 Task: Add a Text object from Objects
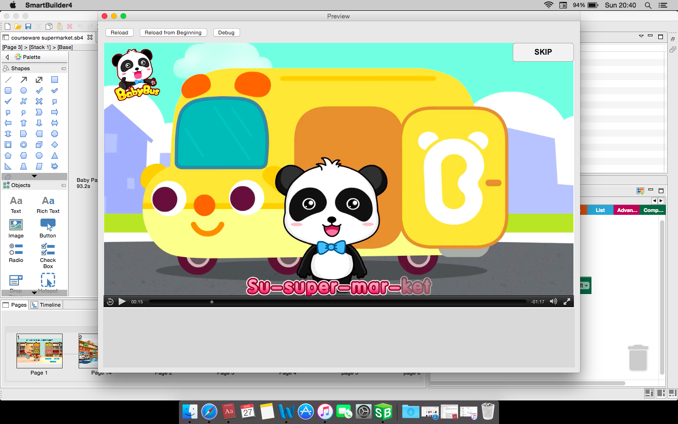16,205
